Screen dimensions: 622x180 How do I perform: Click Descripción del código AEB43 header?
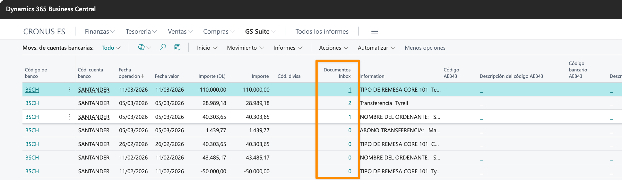pyautogui.click(x=511, y=76)
